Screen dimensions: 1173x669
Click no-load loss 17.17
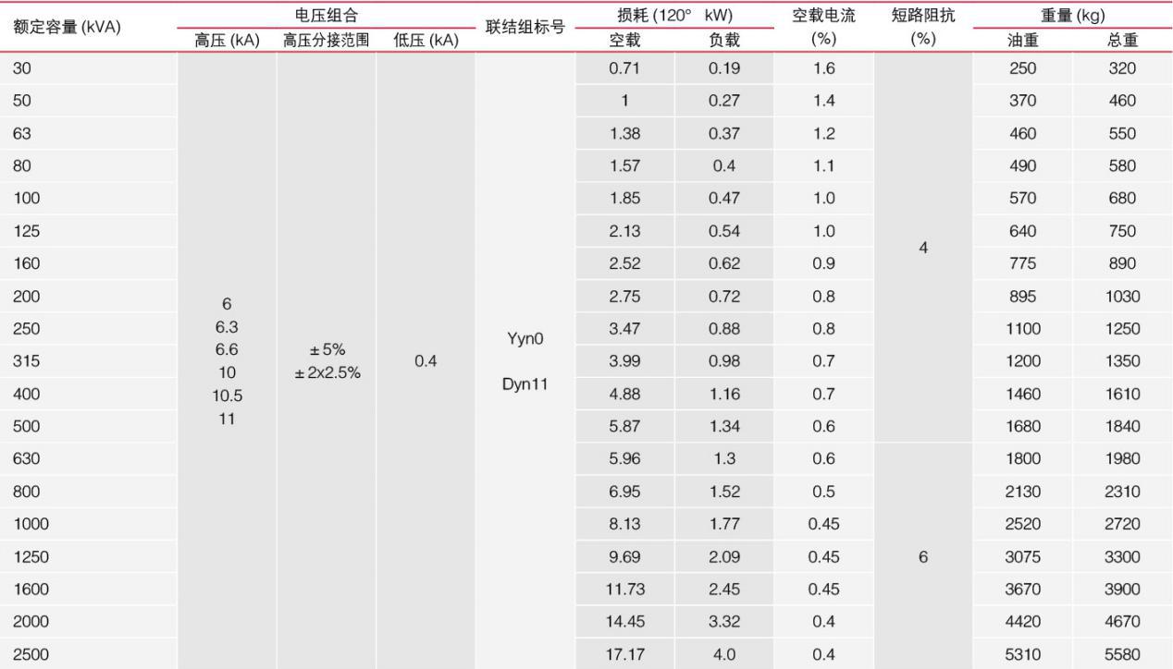(x=624, y=654)
